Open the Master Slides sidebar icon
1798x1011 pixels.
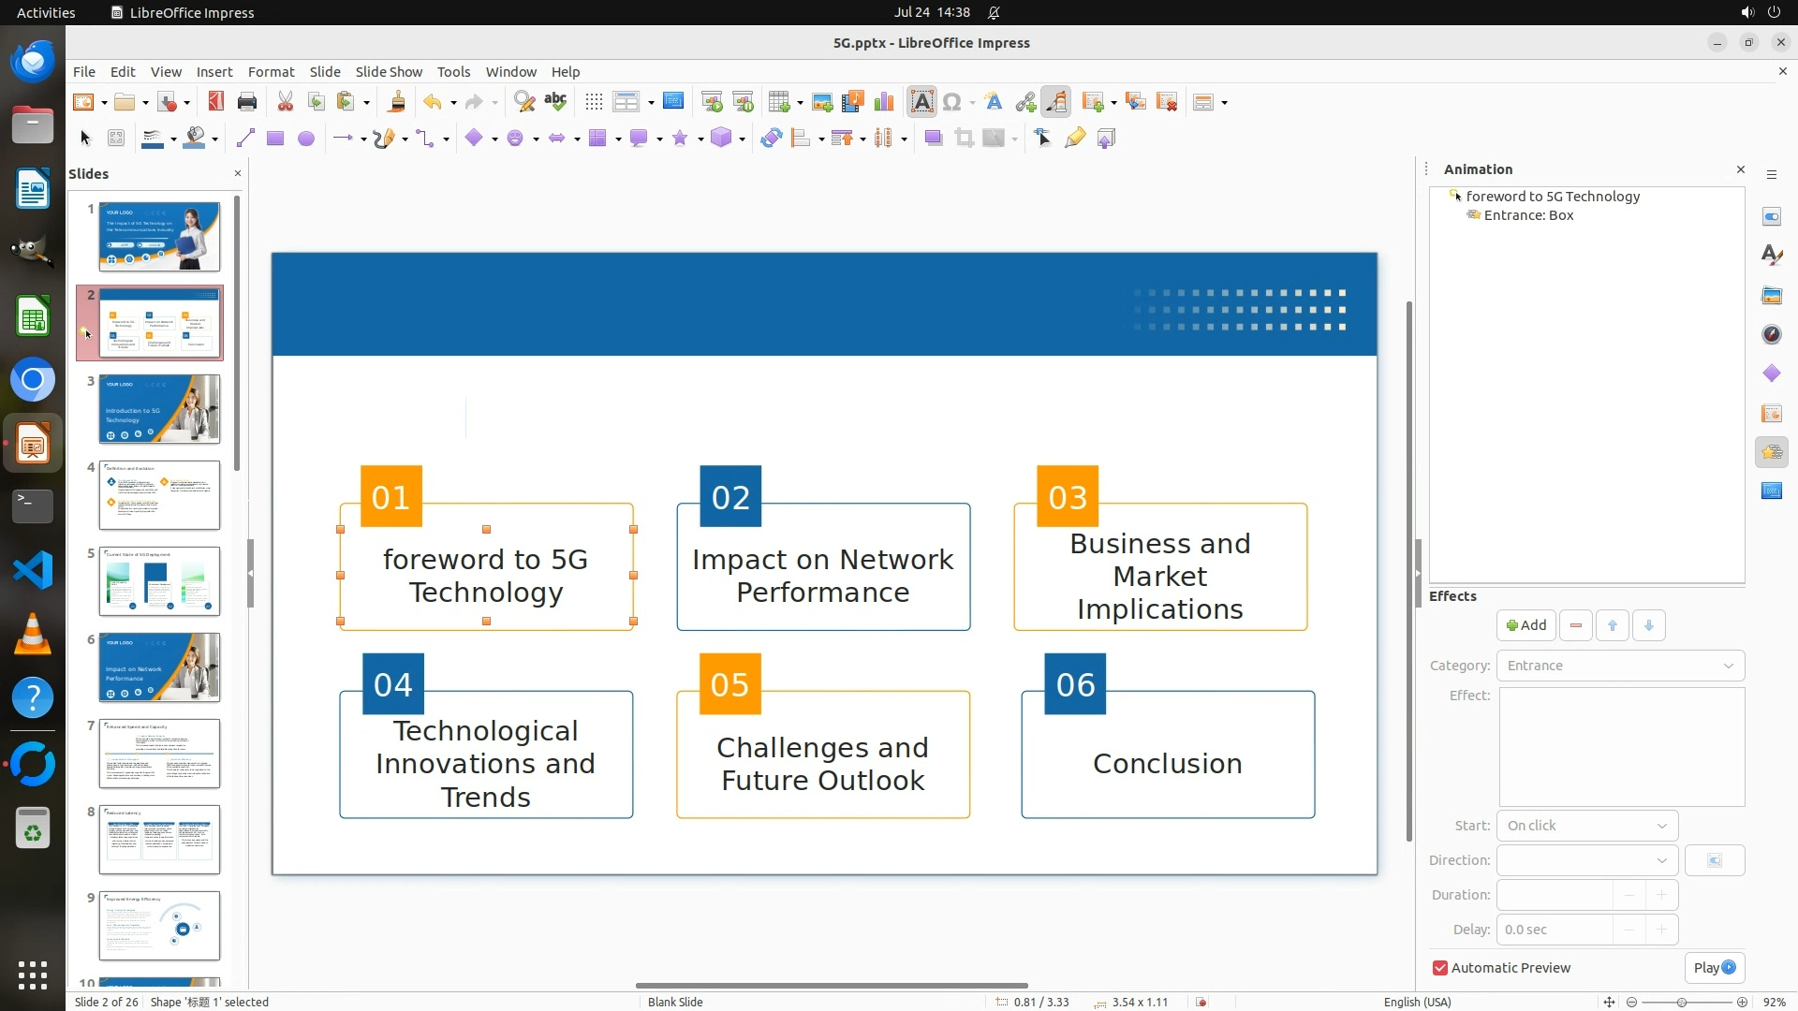pyautogui.click(x=1771, y=491)
